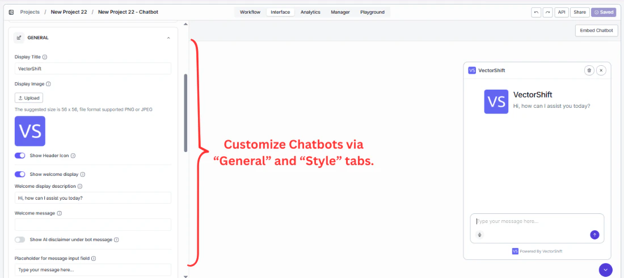The width and height of the screenshot is (624, 278).
Task: Enable Show AI disclaimer under bot message
Action: click(20, 240)
